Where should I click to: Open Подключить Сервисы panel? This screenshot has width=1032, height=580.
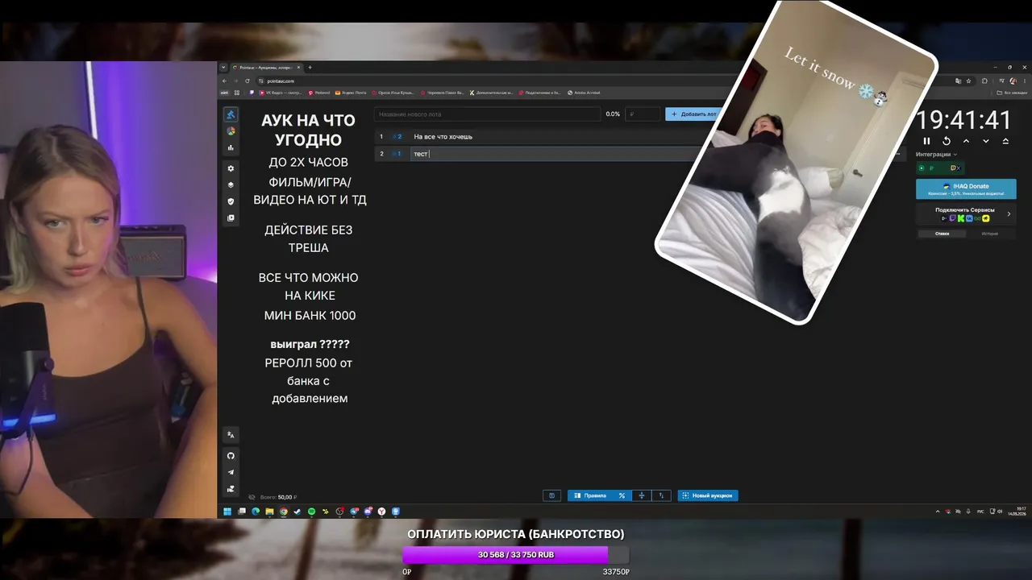pyautogui.click(x=965, y=214)
